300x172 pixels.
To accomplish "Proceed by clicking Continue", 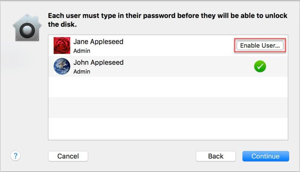I will [x=265, y=156].
